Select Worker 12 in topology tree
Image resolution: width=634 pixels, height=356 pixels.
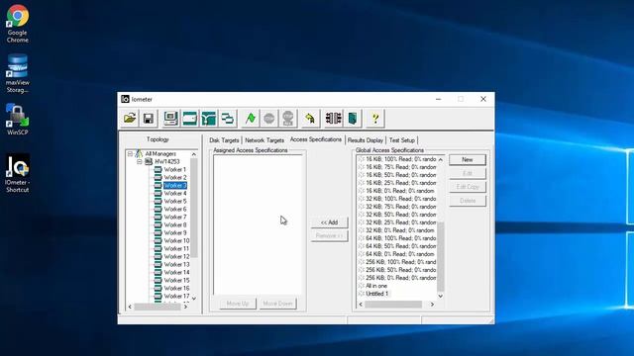coord(176,257)
